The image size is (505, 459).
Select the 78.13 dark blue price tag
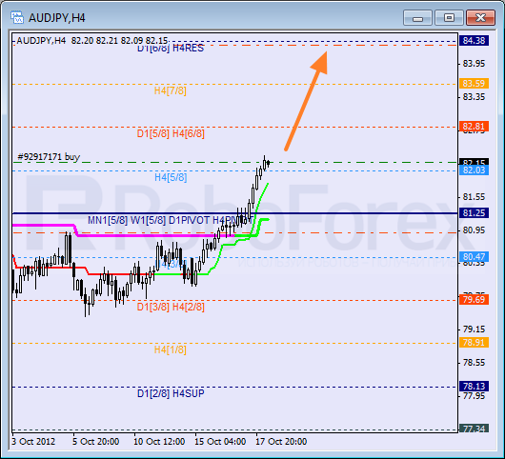[x=474, y=386]
